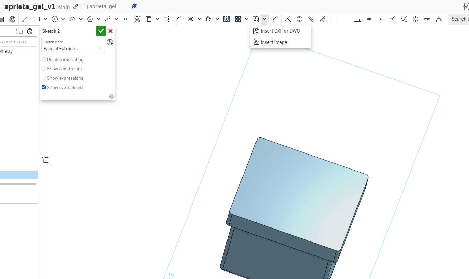469x279 pixels.
Task: Apply the Vertical constraint
Action: (346, 19)
